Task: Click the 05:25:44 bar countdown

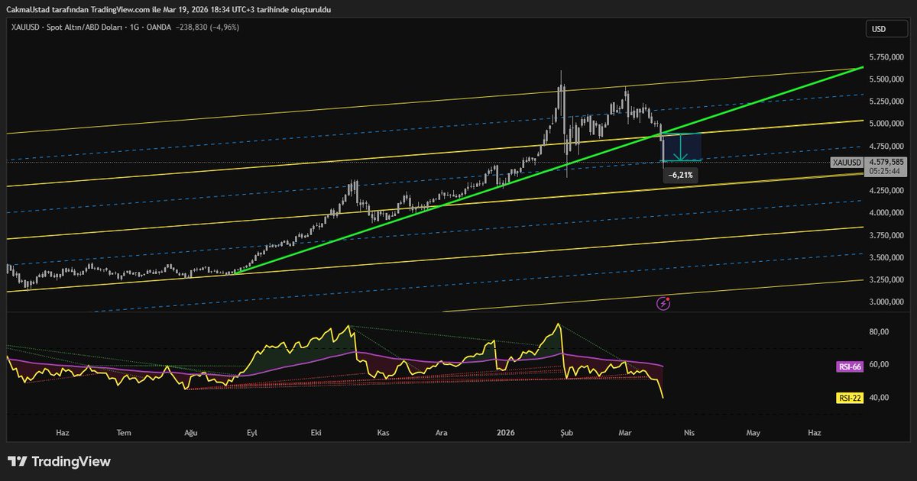Action: (x=886, y=172)
